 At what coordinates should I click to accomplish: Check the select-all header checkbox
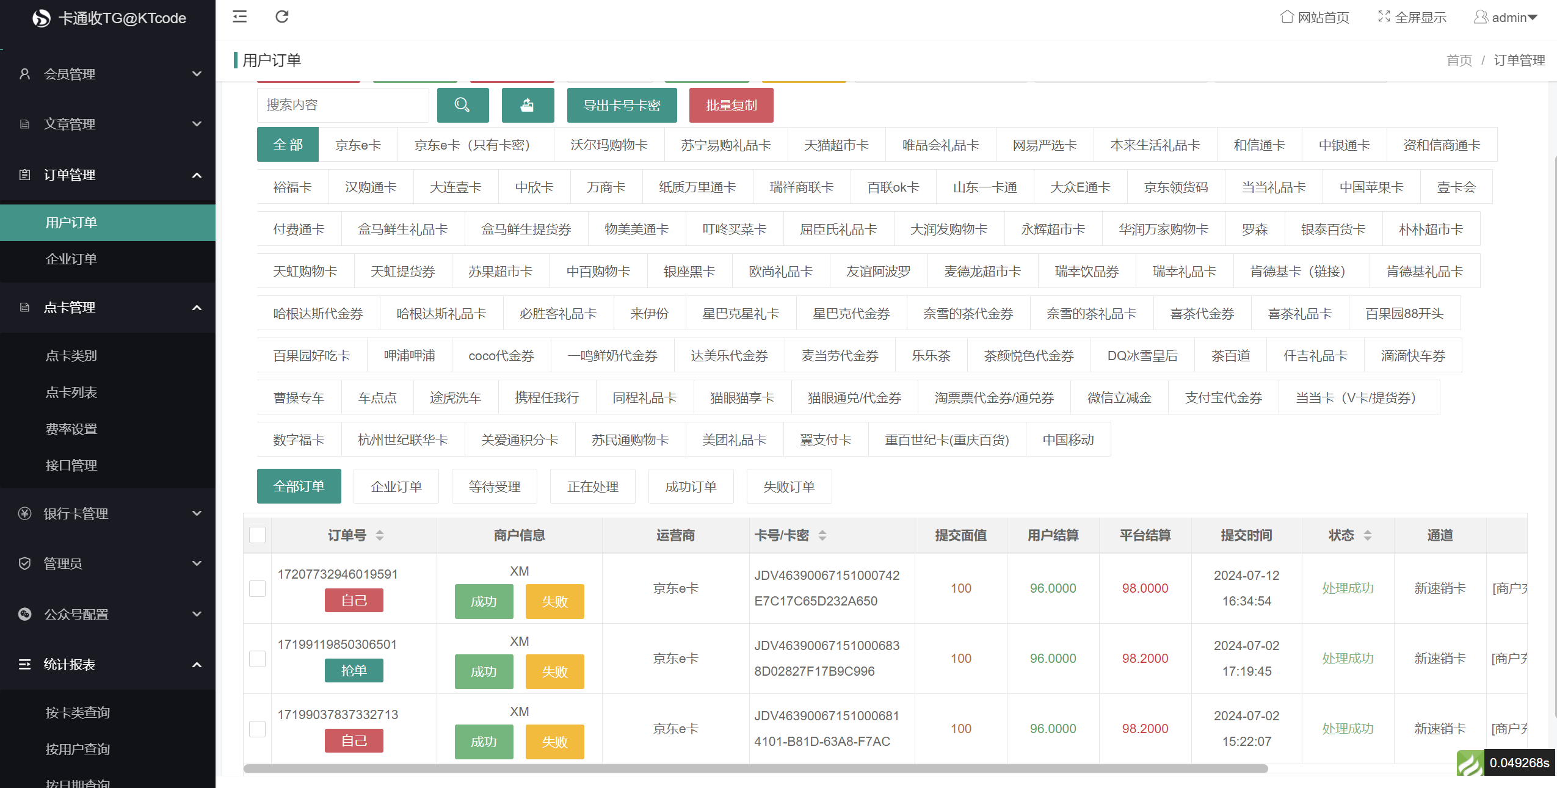point(258,535)
